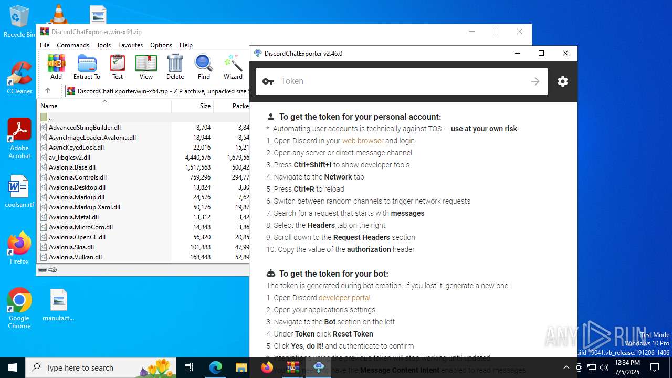The image size is (672, 378).
Task: Select Avalonia.Skia.dll file
Action: (143, 247)
